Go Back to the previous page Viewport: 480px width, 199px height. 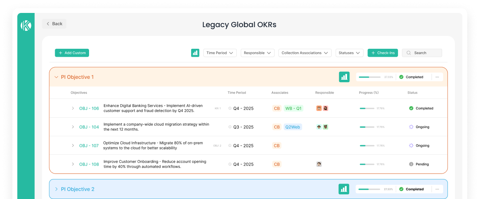click(x=54, y=24)
